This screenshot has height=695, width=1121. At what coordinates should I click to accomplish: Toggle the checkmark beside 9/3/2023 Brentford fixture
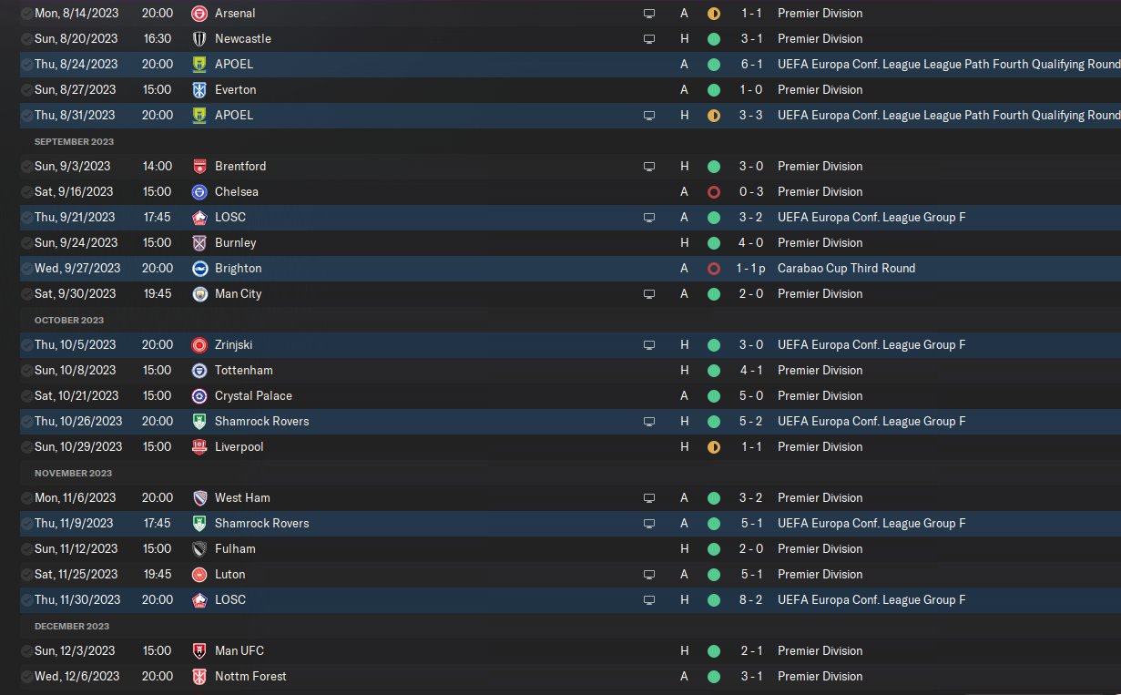click(25, 167)
